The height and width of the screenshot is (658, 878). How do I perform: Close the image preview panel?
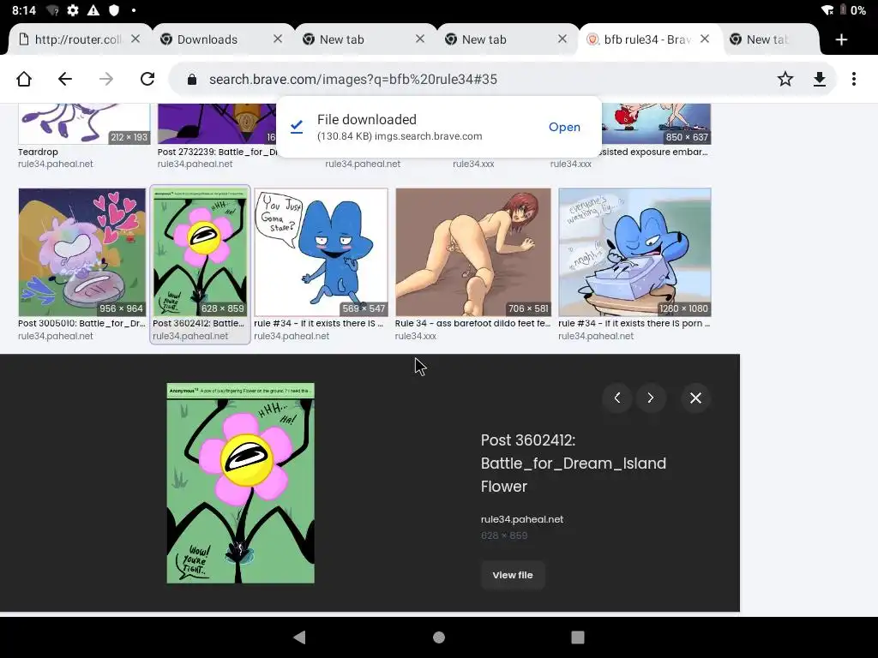[x=695, y=398]
